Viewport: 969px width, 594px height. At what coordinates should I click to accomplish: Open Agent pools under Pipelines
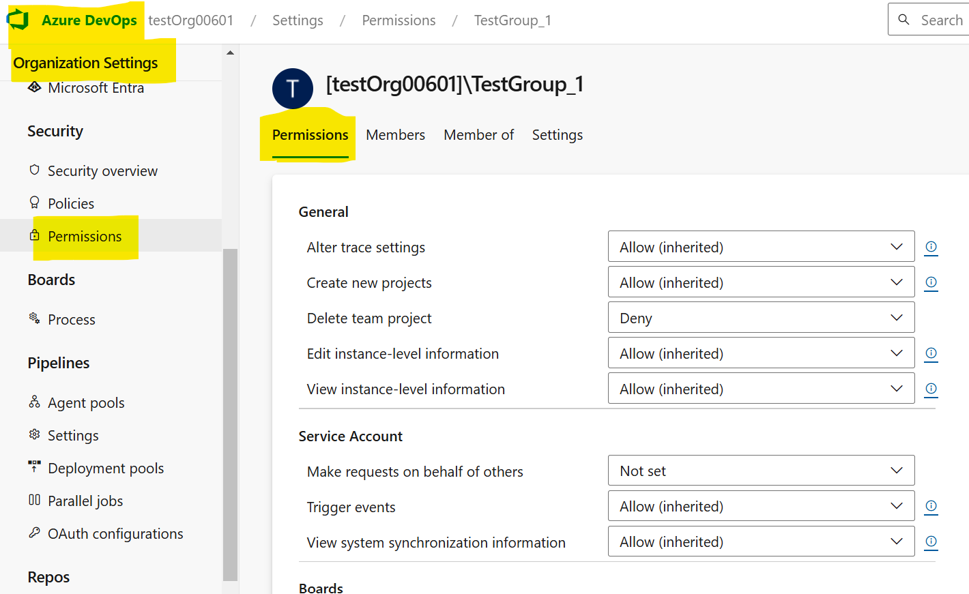tap(86, 403)
